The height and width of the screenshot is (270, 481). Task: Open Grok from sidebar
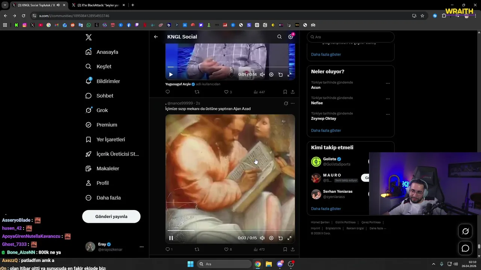coord(97,110)
